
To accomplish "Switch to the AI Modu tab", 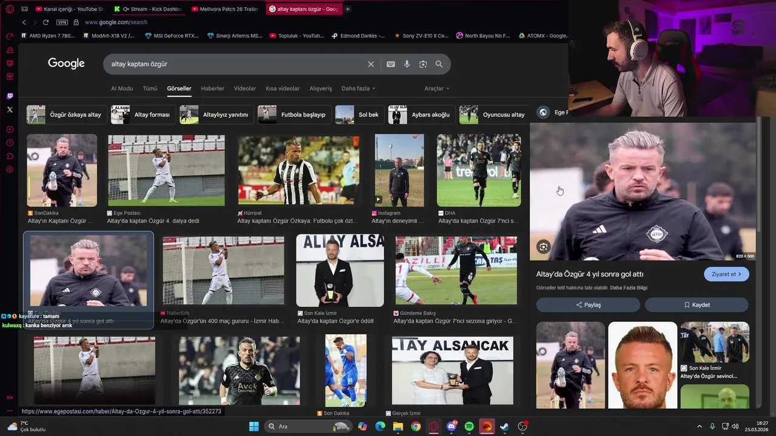I will pyautogui.click(x=122, y=88).
